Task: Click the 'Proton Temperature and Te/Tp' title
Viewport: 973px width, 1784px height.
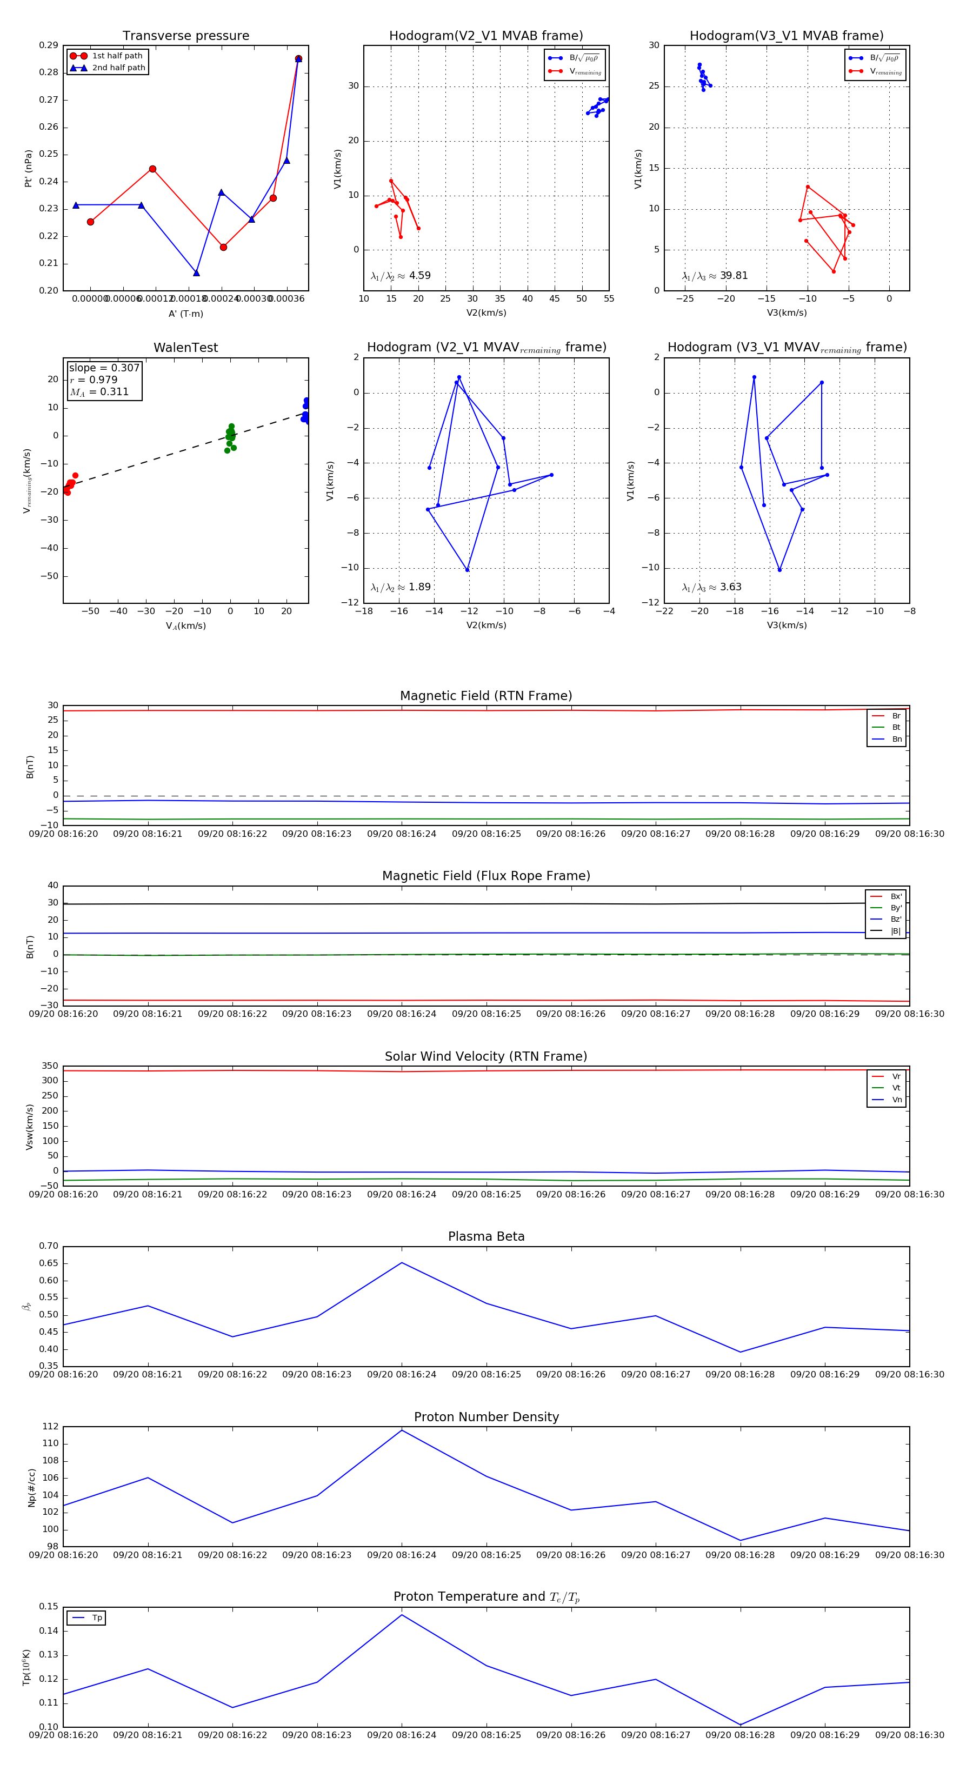Action: click(x=486, y=1597)
